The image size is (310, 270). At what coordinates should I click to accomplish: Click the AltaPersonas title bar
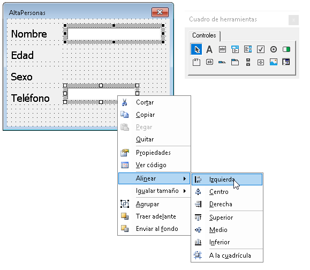[79, 12]
